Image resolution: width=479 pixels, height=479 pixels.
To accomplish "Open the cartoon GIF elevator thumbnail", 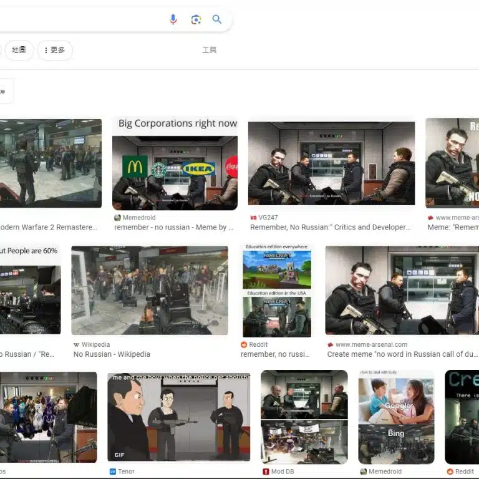I will [179, 417].
